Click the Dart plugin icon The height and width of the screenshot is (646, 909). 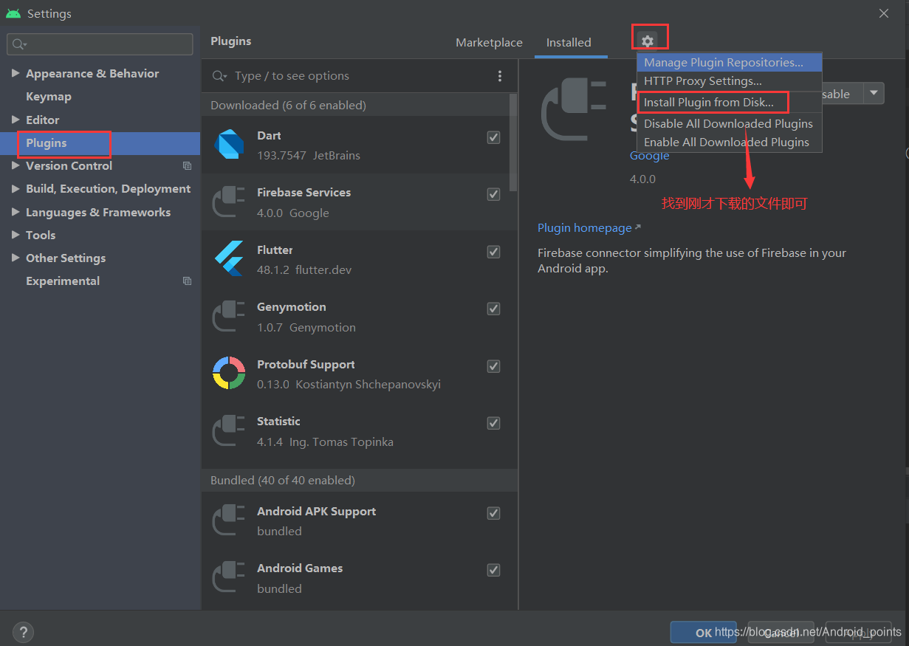(229, 145)
